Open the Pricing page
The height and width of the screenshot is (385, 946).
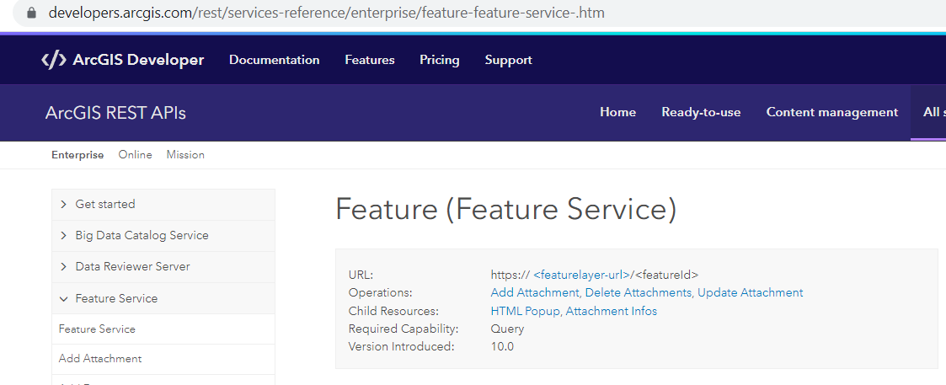[x=439, y=60]
